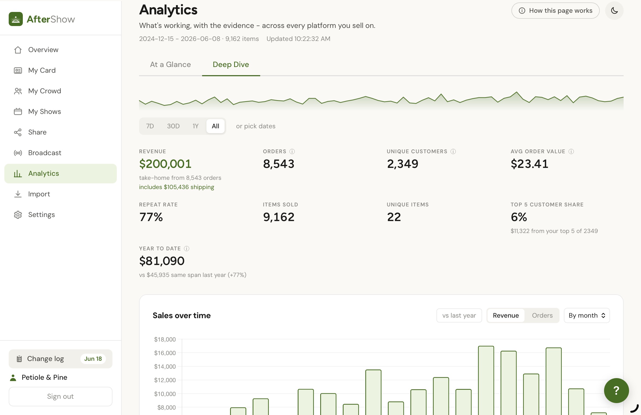The image size is (641, 415).
Task: Click the tallest bar in Sales over time
Action: point(486,380)
